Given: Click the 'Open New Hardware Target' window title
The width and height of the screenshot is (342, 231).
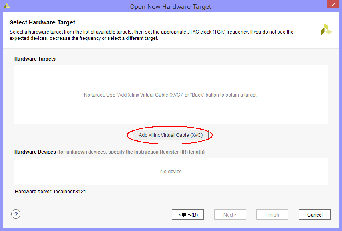Looking at the screenshot, I should point(171,6).
